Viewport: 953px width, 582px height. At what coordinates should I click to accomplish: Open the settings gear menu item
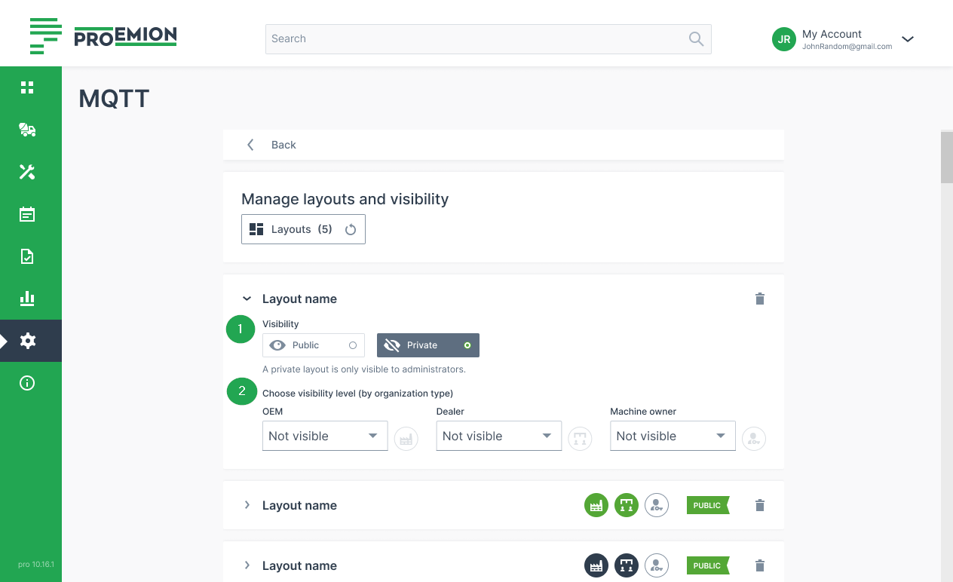pos(27,341)
